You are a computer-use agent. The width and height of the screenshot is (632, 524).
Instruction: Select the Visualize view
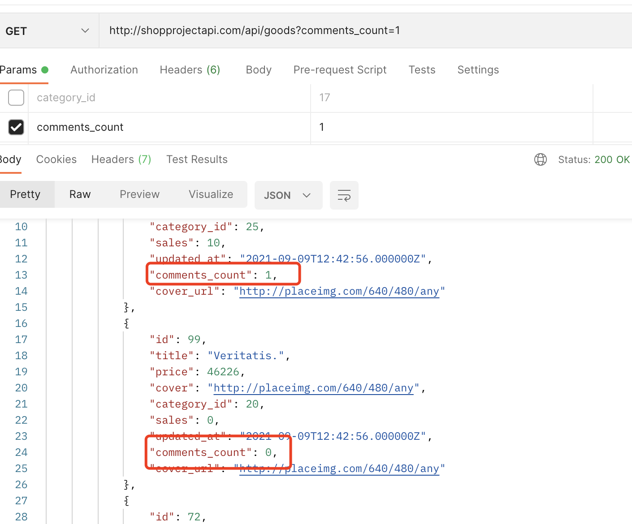pos(211,194)
